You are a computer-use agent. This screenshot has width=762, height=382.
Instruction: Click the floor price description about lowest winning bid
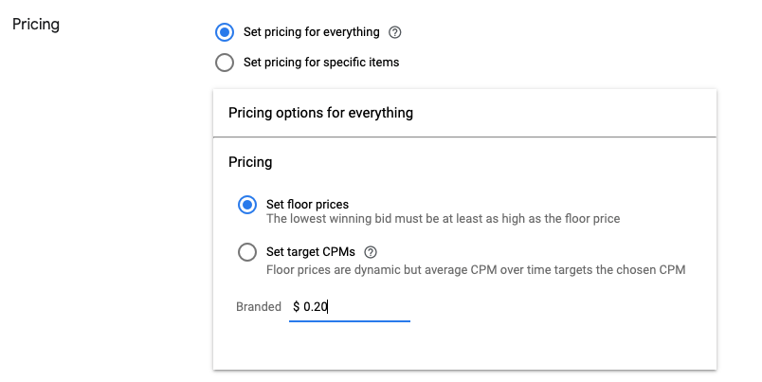coord(444,219)
